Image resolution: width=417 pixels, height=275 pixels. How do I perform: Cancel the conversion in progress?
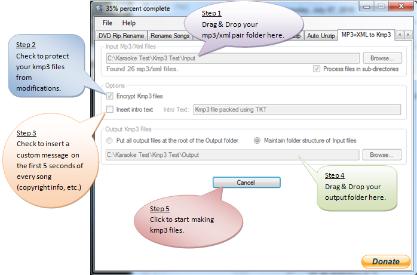(x=247, y=183)
